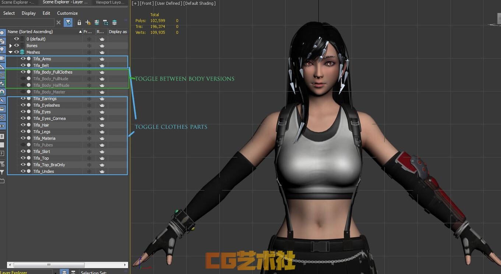Toggle the Display Space Warps wave icon
501x274 pixels.
[x=2, y=75]
